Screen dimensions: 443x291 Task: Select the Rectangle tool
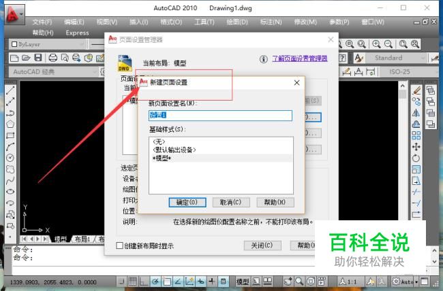[x=10, y=135]
